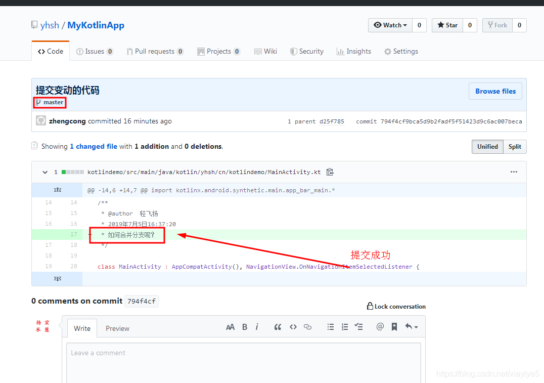Select the Split diff view
The image size is (544, 383).
515,147
